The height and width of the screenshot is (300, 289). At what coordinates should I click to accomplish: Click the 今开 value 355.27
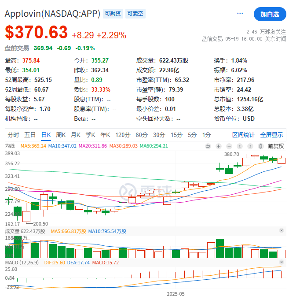100,60
